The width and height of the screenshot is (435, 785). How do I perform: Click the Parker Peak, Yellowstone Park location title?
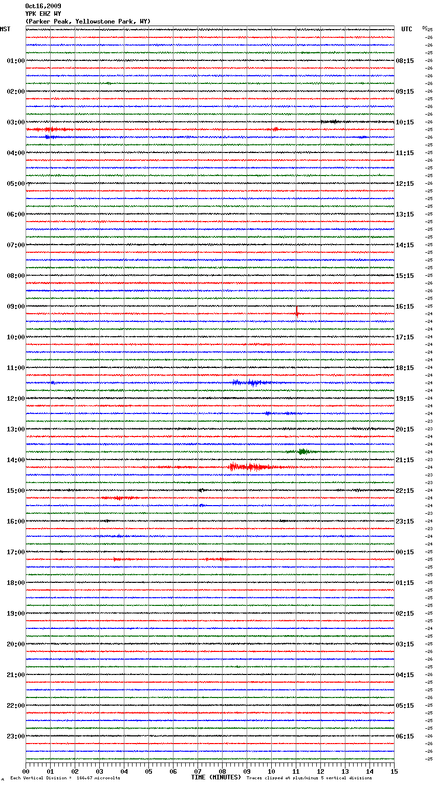click(x=88, y=21)
